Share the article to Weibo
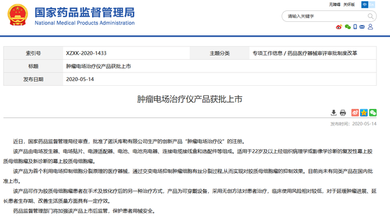 coord(355,113)
